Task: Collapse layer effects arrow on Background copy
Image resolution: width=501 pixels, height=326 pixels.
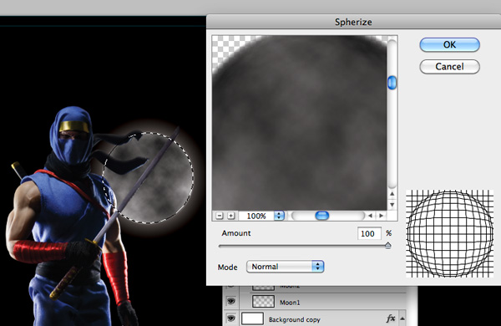Action: tap(402, 318)
